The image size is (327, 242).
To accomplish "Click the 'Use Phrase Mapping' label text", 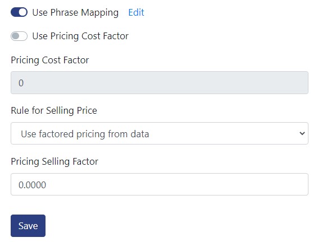I will pyautogui.click(x=75, y=13).
